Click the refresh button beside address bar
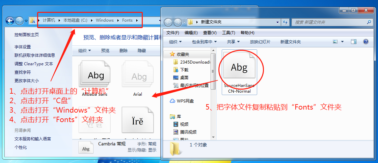The height and width of the screenshot is (163, 378). click(x=285, y=22)
